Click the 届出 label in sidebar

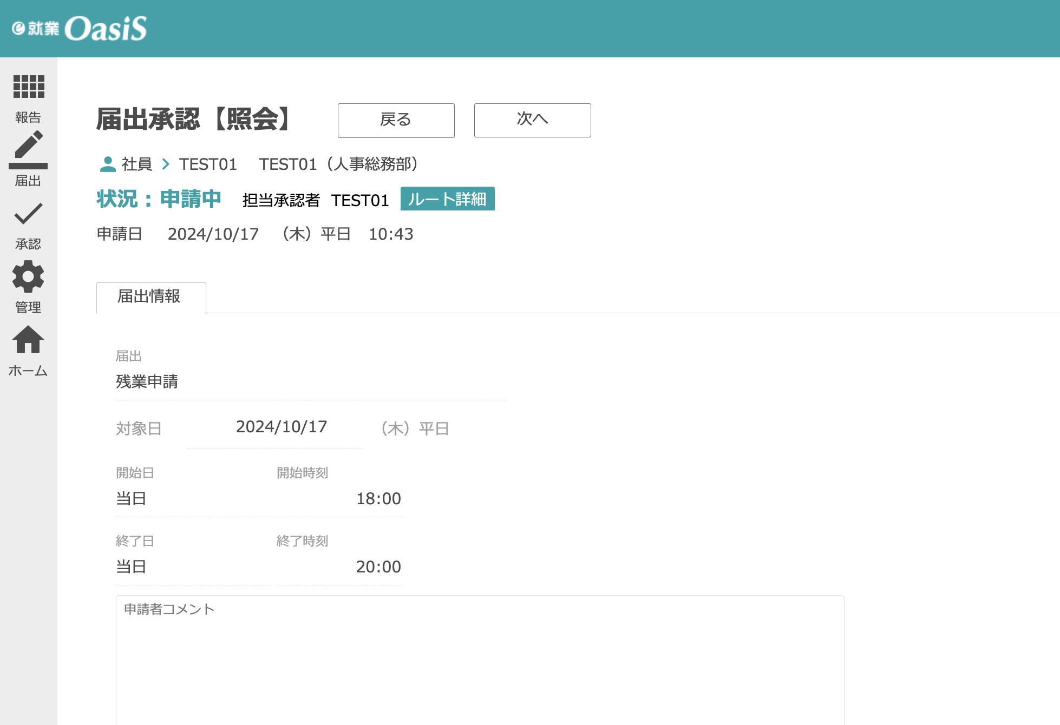28,181
